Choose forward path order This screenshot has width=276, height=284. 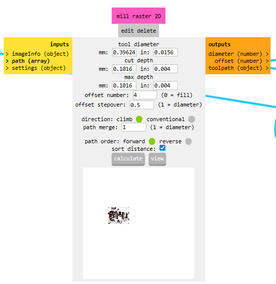click(x=152, y=141)
